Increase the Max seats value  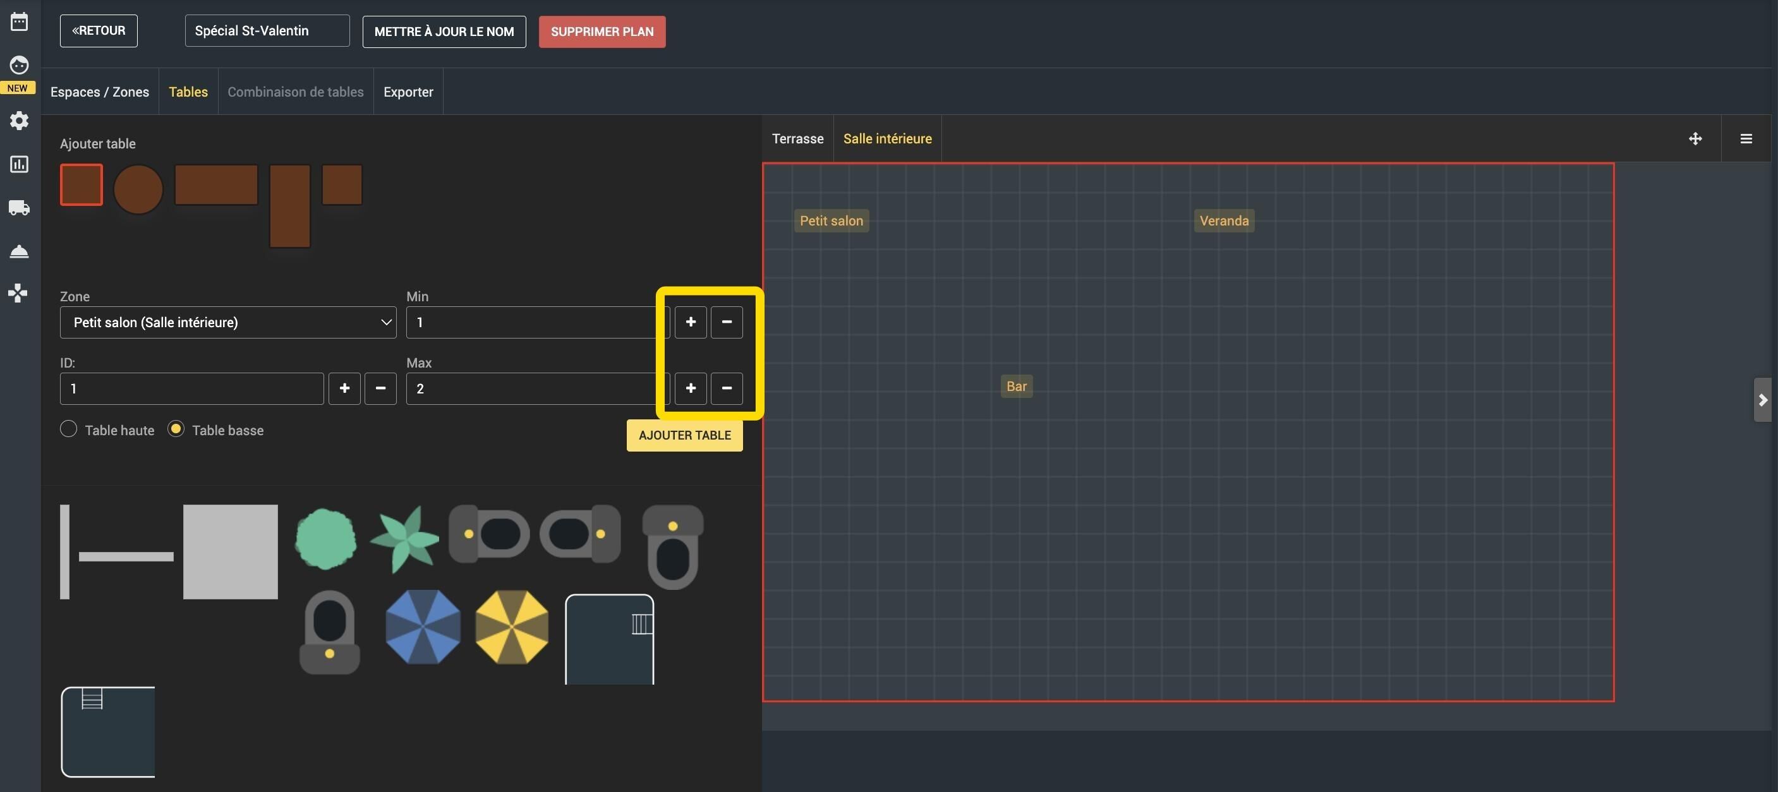pyautogui.click(x=690, y=388)
